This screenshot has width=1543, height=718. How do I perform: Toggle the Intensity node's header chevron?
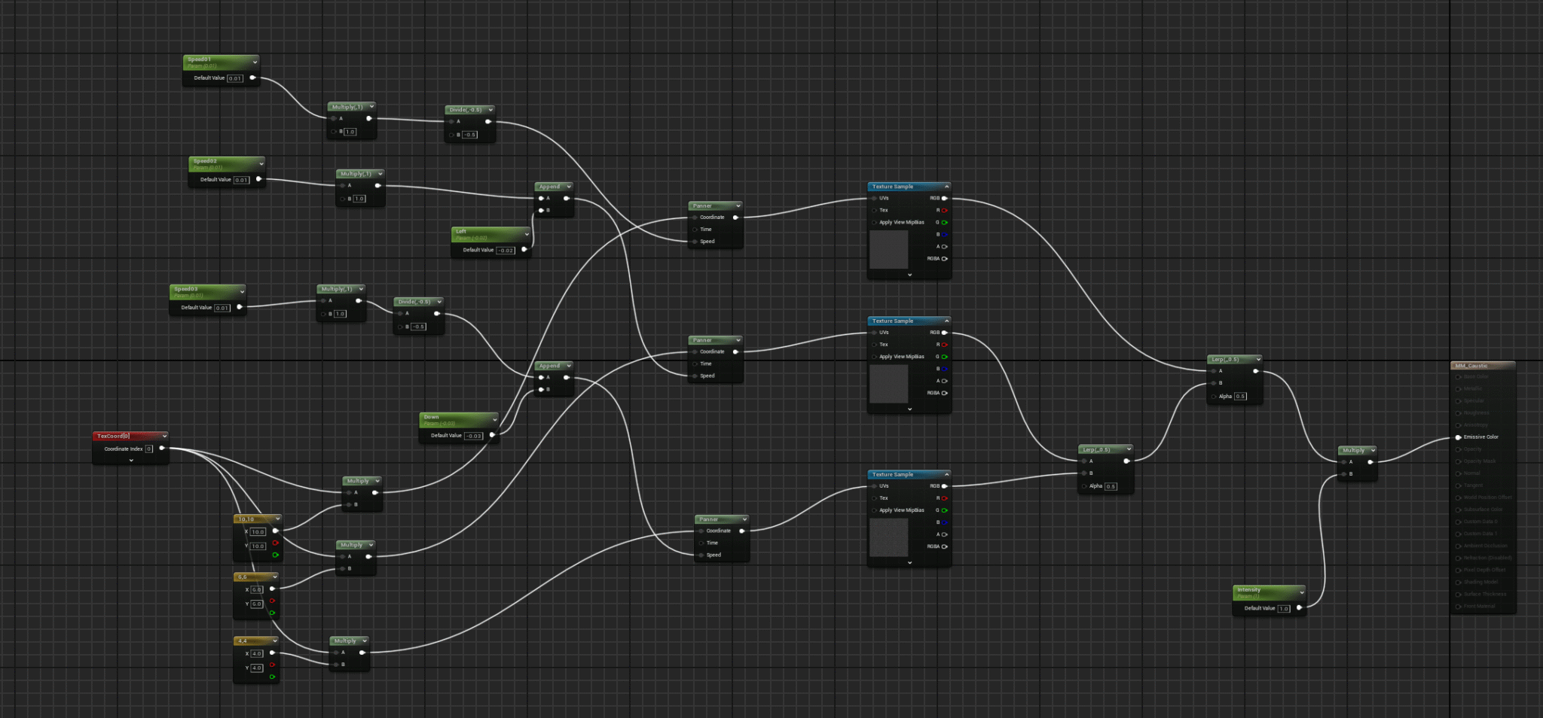1301,592
